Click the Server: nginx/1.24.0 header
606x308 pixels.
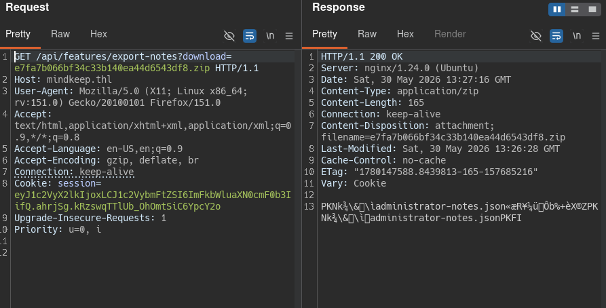coord(400,68)
